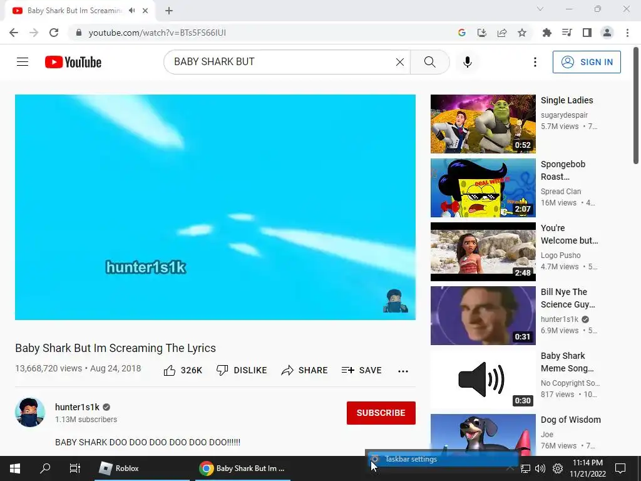
Task: Click the install app icon in the address bar
Action: [482, 33]
